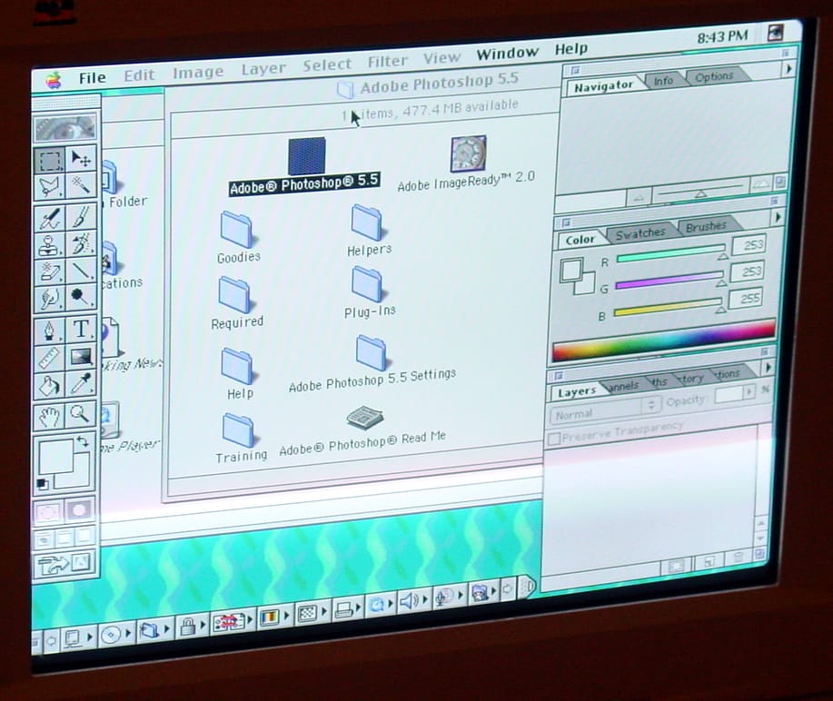Open the File menu
Viewport: 833px width, 701px height.
(x=93, y=78)
